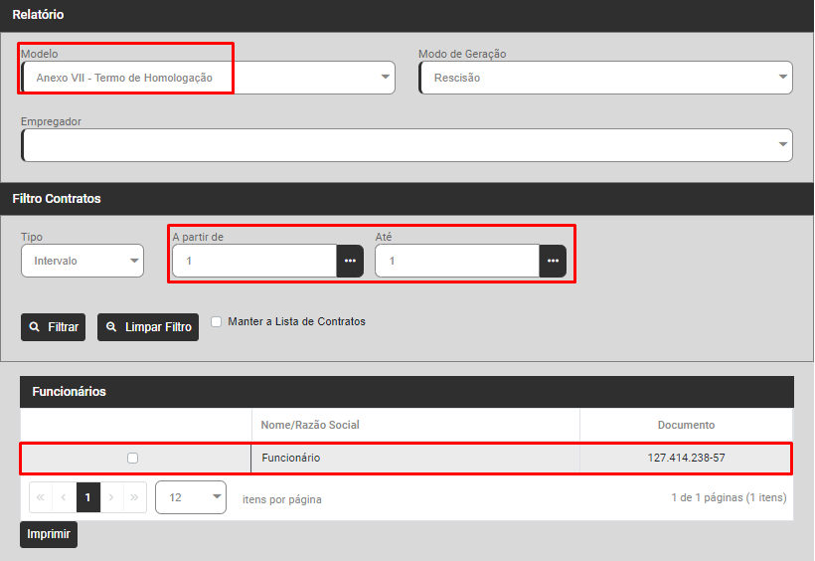Open the items per page dropdown showing 12
815x561 pixels.
[x=191, y=497]
